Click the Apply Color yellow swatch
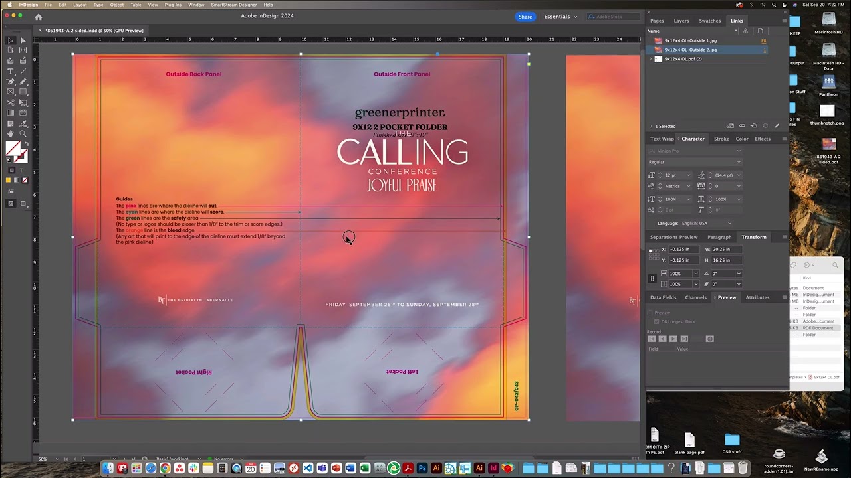Screen dimensions: 851x478 (x=8, y=180)
